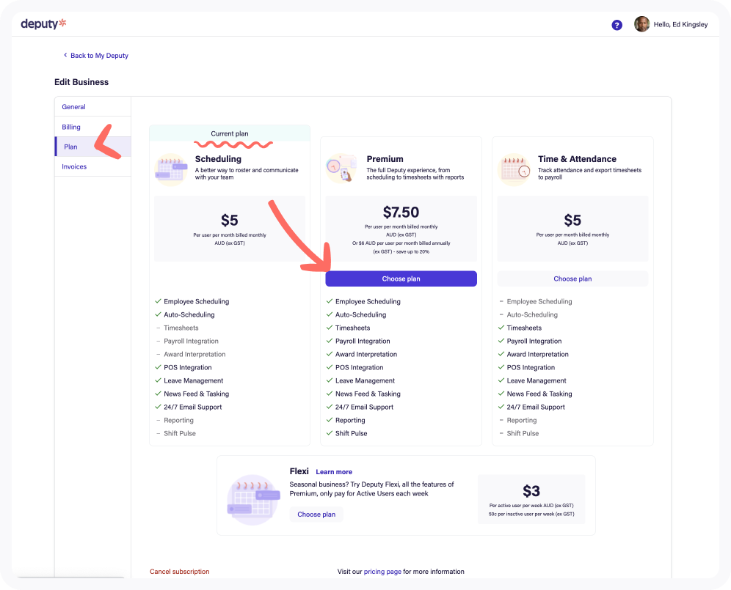Click Reporting in the Premium plan list

coord(350,420)
